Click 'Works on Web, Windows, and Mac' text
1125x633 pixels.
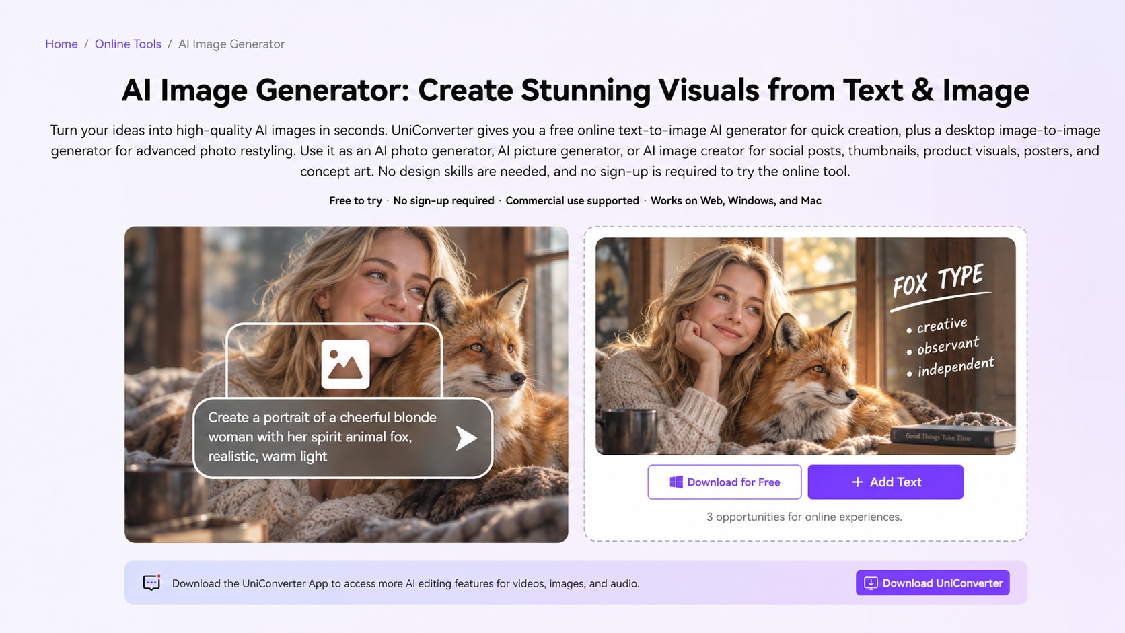click(735, 200)
